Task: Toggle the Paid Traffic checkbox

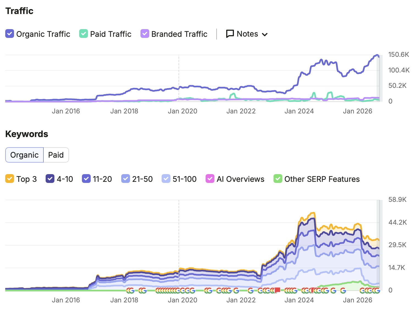Action: click(x=84, y=34)
